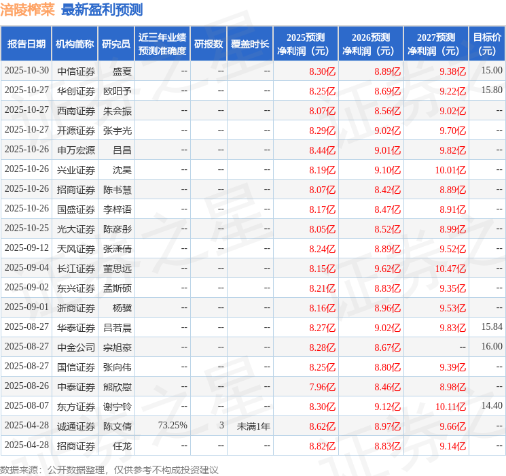Screen dimensions: 506x476
Task: Click the 2027预测净利润 column header
Action: [x=436, y=44]
